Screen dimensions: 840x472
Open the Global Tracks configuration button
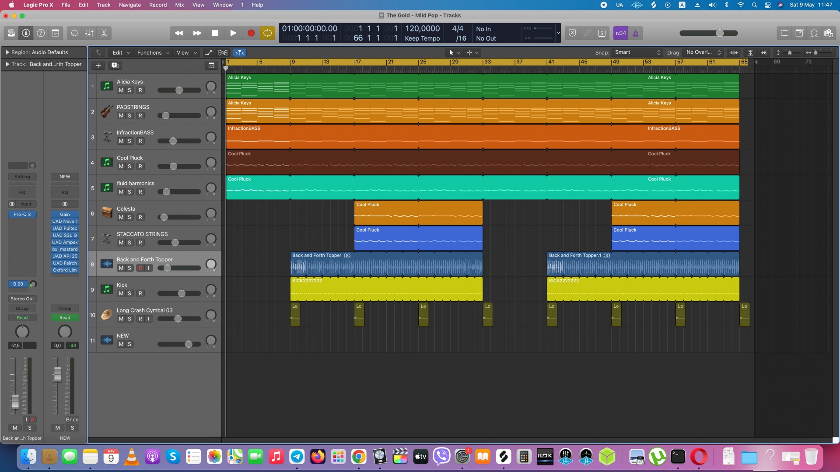click(x=211, y=66)
